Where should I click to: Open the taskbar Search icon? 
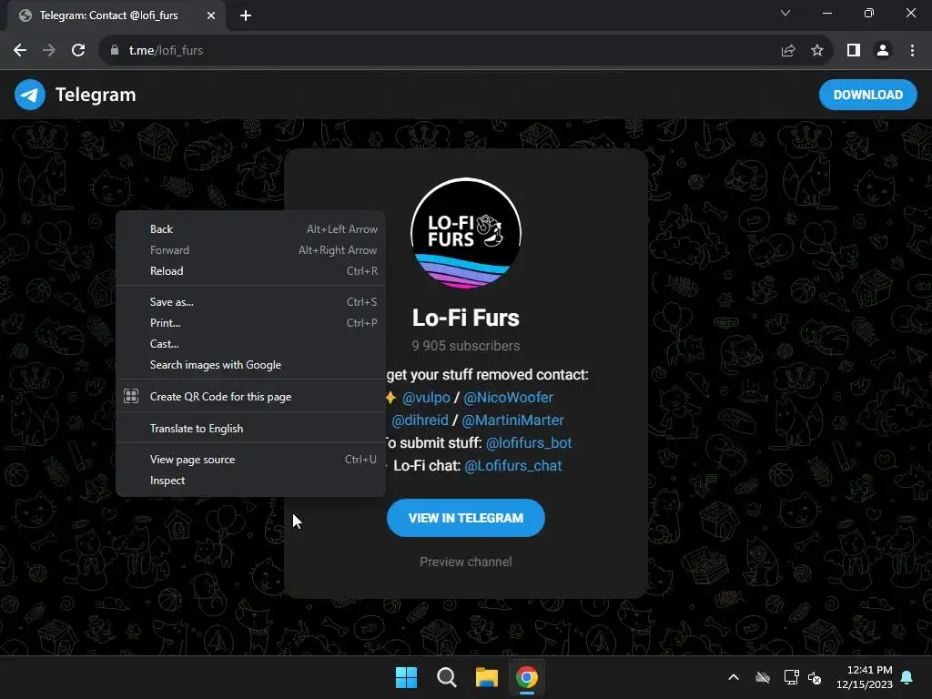tap(446, 677)
